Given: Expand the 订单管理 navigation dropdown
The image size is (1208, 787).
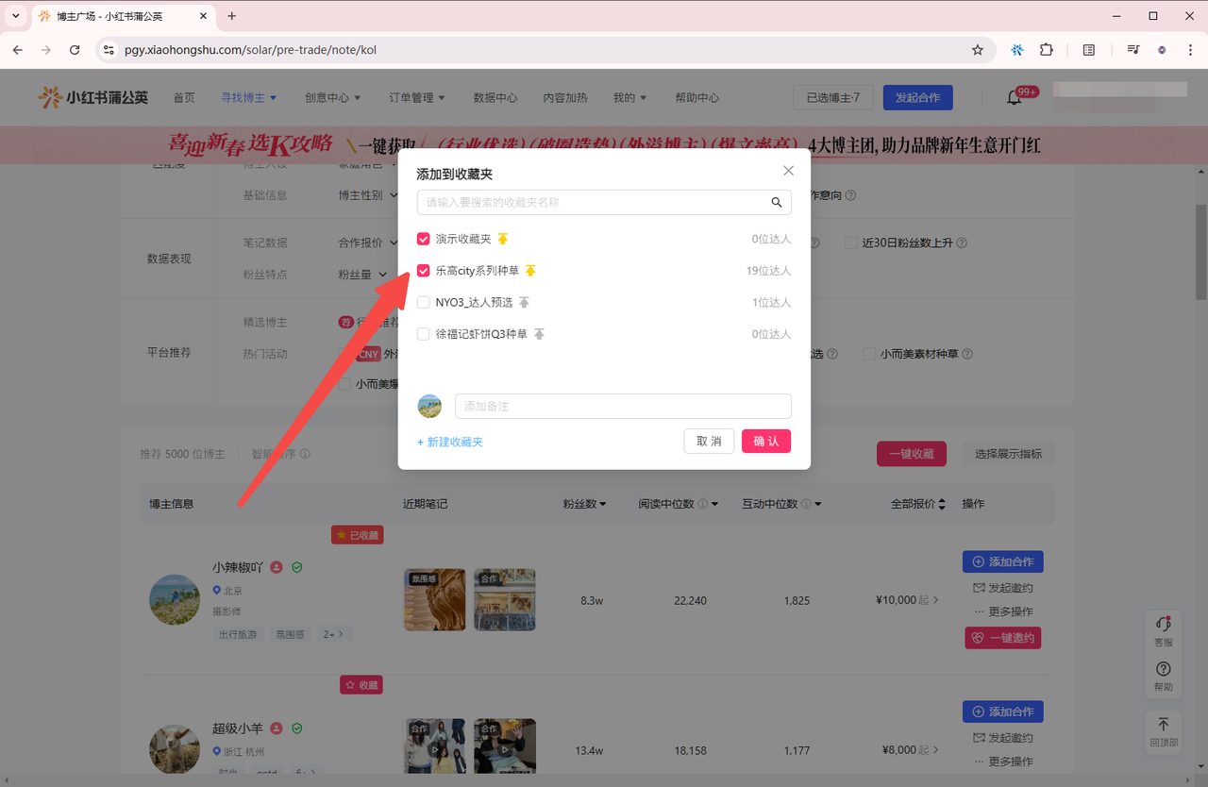Looking at the screenshot, I should click(x=416, y=97).
